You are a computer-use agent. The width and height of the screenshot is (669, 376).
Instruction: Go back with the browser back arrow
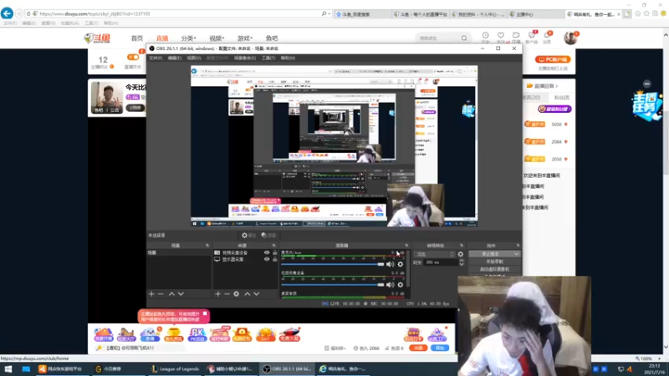(x=7, y=13)
